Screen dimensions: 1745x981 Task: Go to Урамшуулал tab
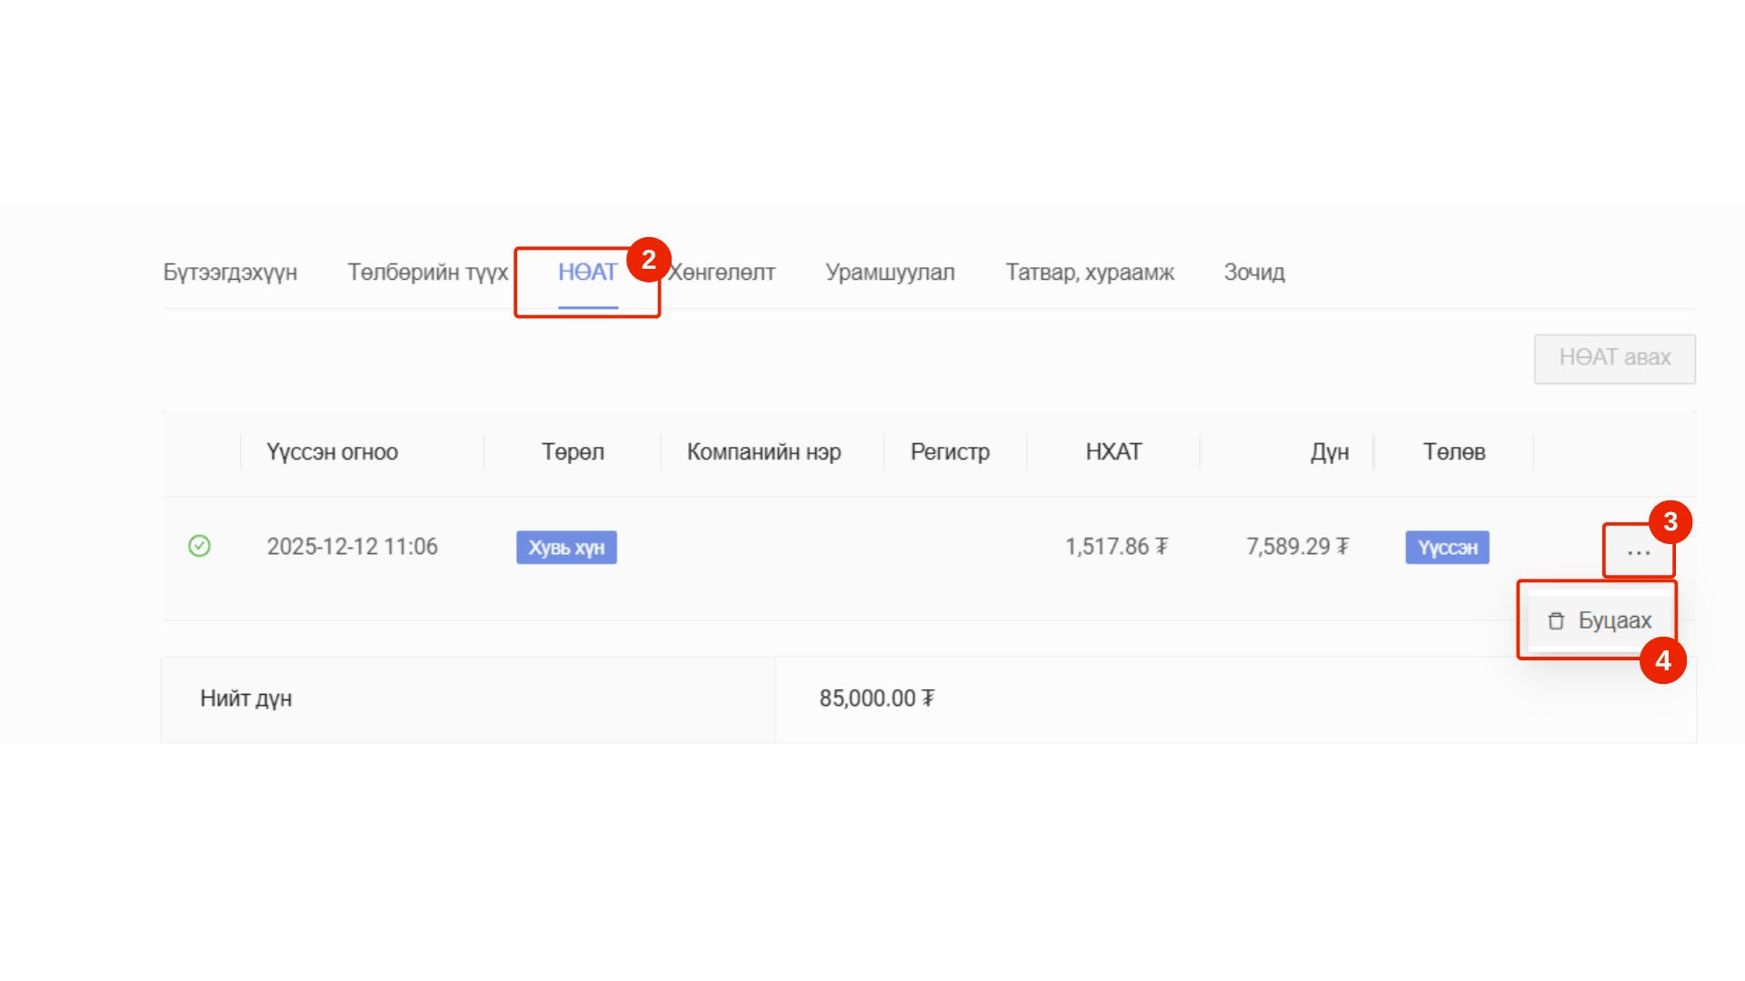coord(890,272)
